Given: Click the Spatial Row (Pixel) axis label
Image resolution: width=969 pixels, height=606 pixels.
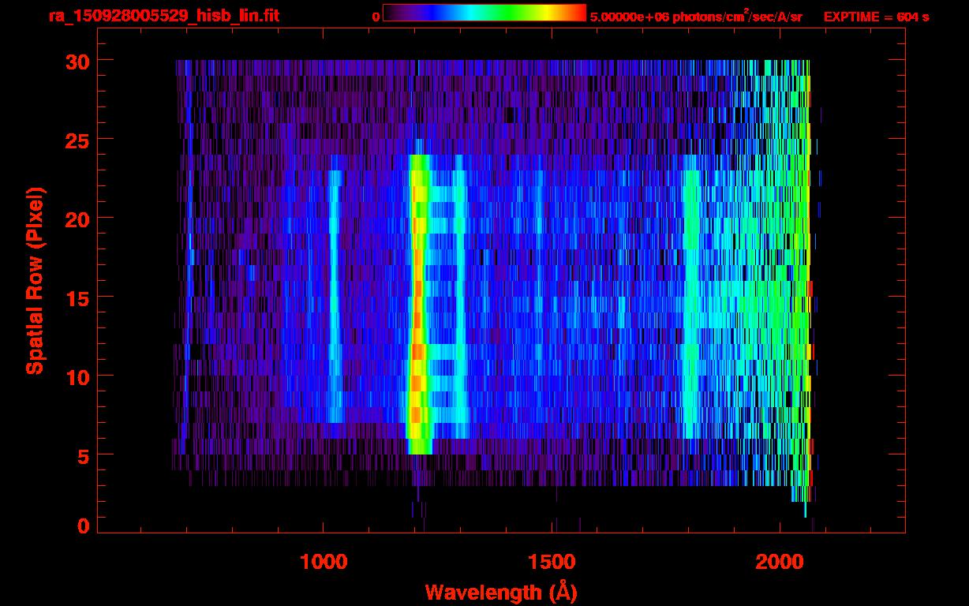Looking at the screenshot, I should [35, 280].
